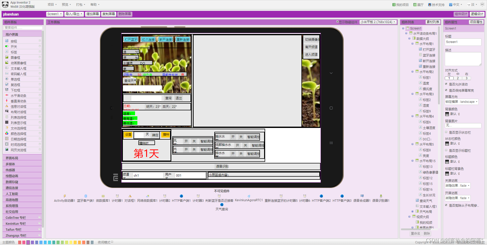The width and height of the screenshot is (487, 245).
Task: Open the 预览 menu
Action: [66, 5]
